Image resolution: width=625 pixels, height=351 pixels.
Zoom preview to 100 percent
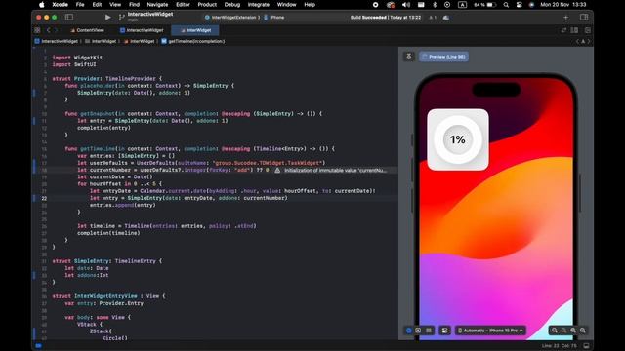pos(564,331)
